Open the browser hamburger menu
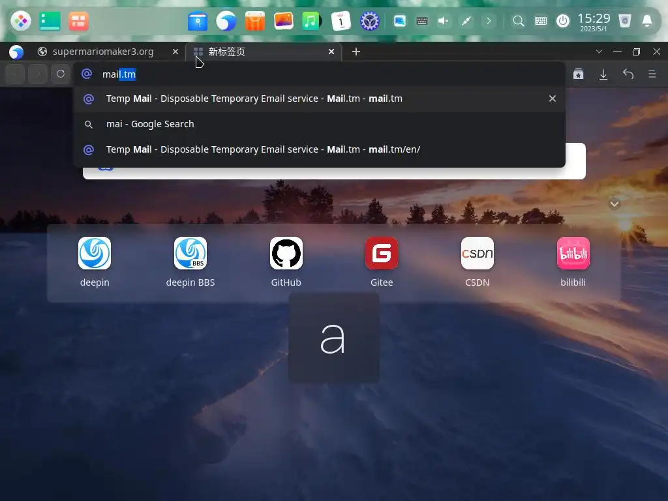Viewport: 668px width, 501px height. pos(652,74)
